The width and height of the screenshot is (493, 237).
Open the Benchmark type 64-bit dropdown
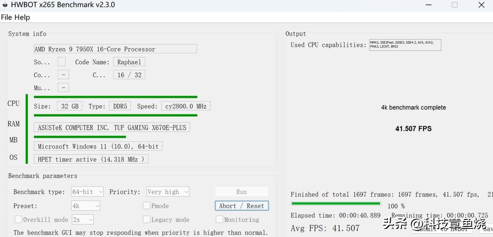[88, 191]
